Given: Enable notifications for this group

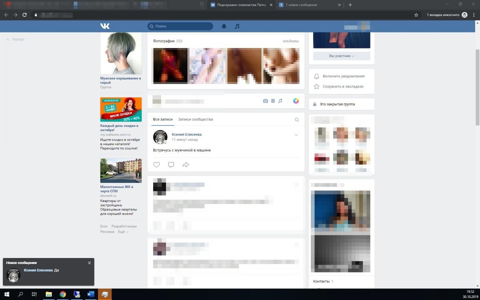Looking at the screenshot, I should click(x=343, y=76).
